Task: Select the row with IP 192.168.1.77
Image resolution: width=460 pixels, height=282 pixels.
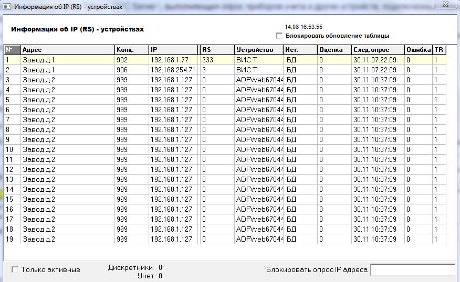Action: [173, 60]
